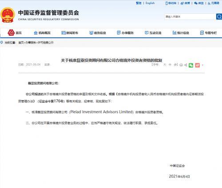Switch to traditional Chinese 繁体
This screenshot has width=222, height=188.
[139, 3]
